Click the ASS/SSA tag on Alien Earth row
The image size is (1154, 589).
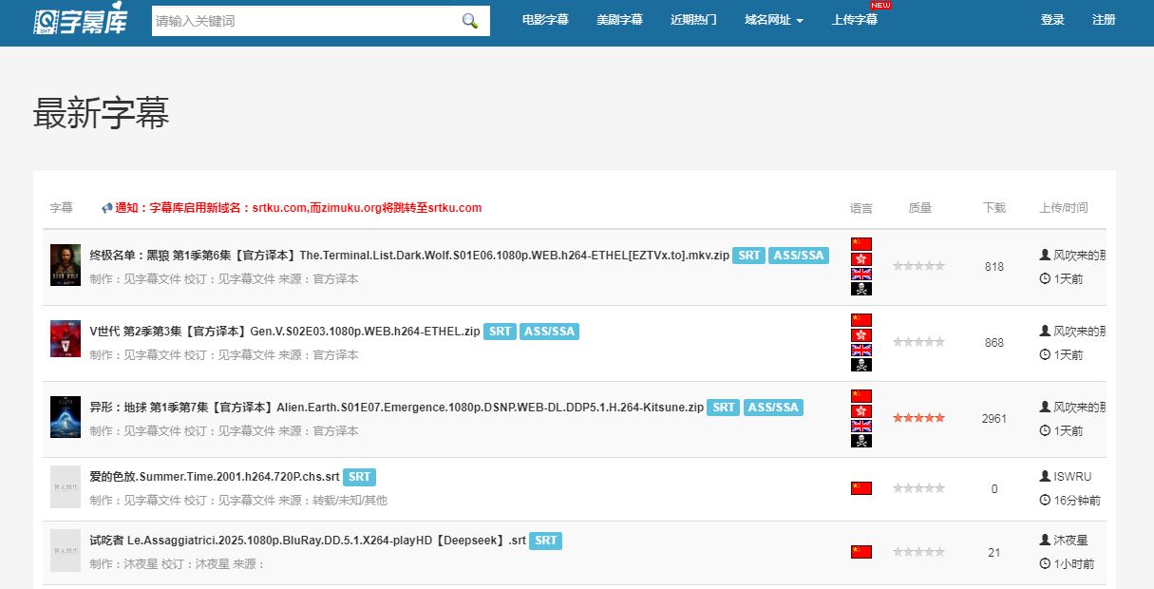(x=773, y=408)
